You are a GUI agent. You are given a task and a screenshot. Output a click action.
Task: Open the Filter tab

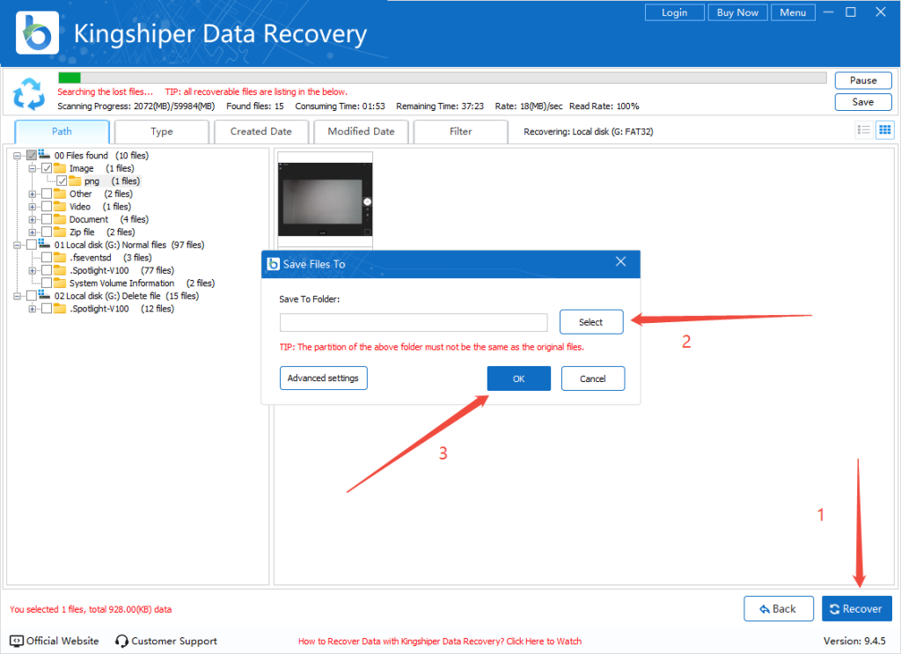tap(460, 132)
